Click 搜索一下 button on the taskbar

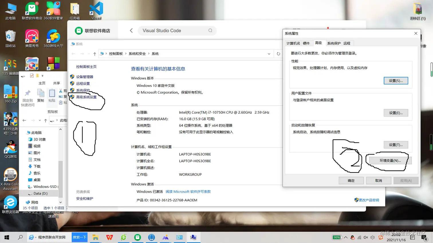tap(80, 237)
